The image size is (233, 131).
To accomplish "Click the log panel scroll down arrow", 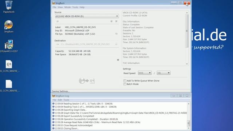I will 189,128.
